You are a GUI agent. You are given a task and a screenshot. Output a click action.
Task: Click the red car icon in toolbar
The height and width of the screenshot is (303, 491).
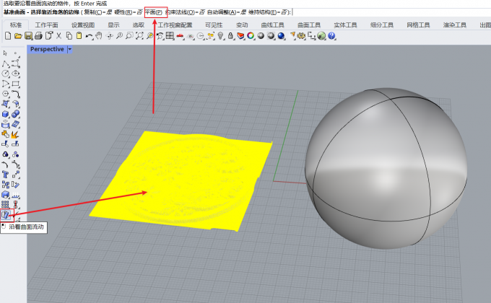[180, 36]
